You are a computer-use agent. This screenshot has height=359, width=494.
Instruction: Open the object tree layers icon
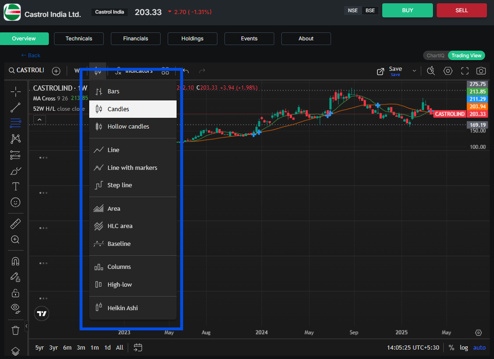point(15,351)
